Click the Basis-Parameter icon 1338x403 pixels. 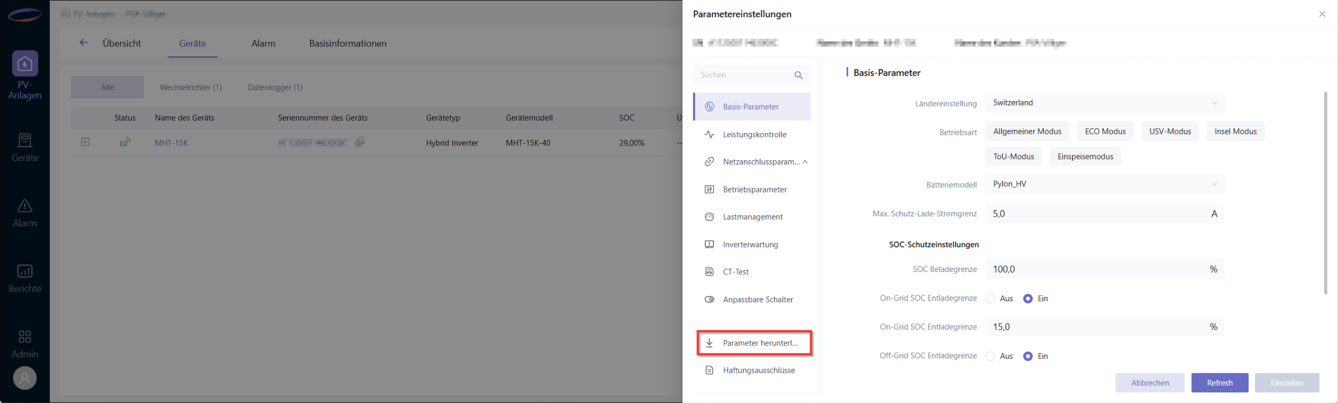[x=709, y=107]
